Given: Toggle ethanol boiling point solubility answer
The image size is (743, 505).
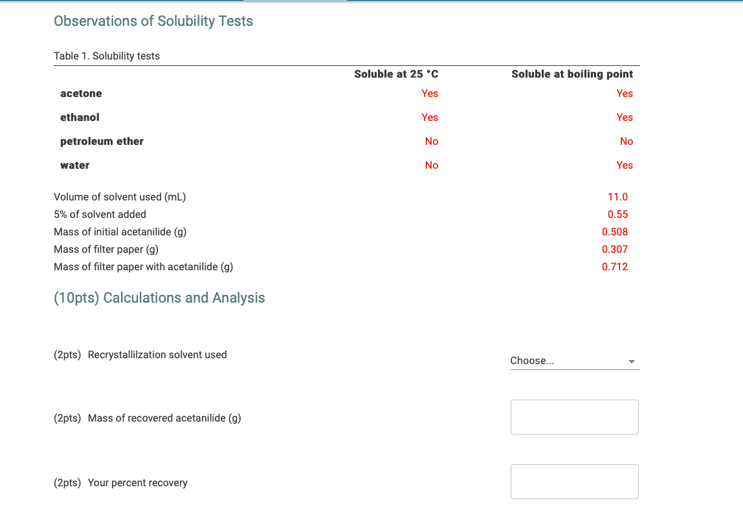Looking at the screenshot, I should click(625, 117).
